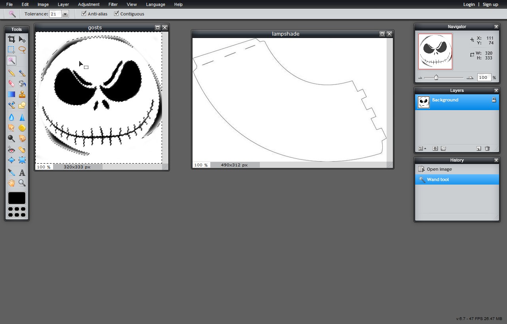The height and width of the screenshot is (324, 507).
Task: Open the View menu
Action: point(132,4)
